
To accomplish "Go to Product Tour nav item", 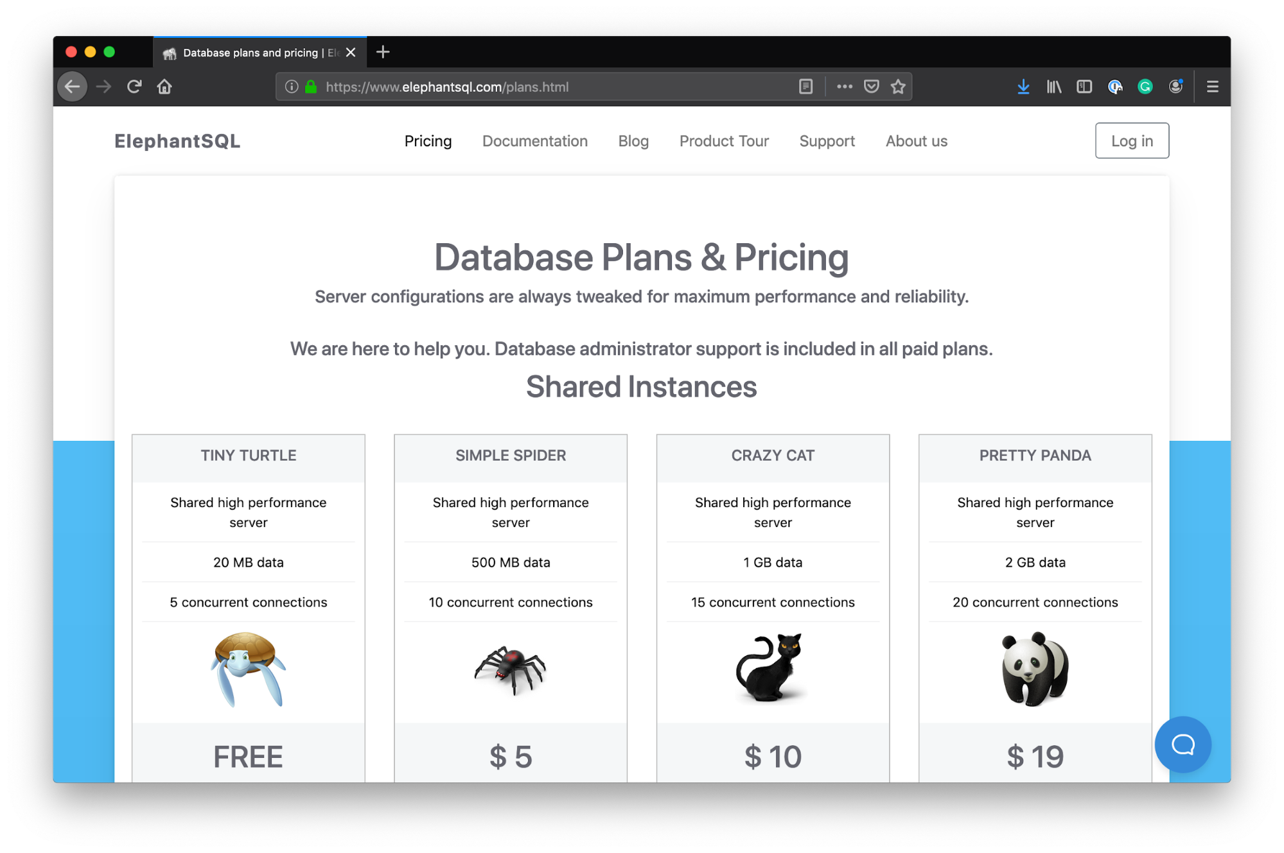I will coord(724,141).
